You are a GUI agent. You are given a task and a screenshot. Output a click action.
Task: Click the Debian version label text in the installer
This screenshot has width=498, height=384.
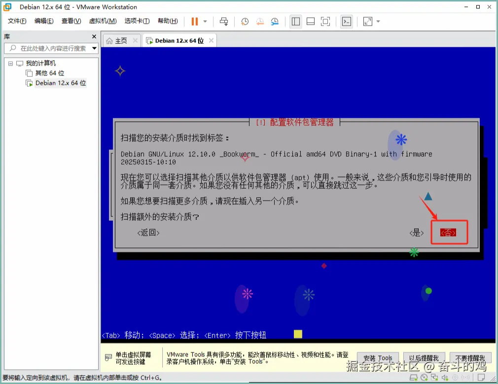click(x=276, y=158)
